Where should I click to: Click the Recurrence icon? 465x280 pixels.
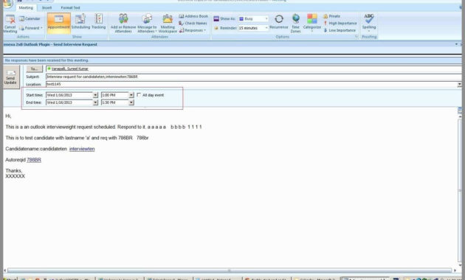[x=279, y=22]
